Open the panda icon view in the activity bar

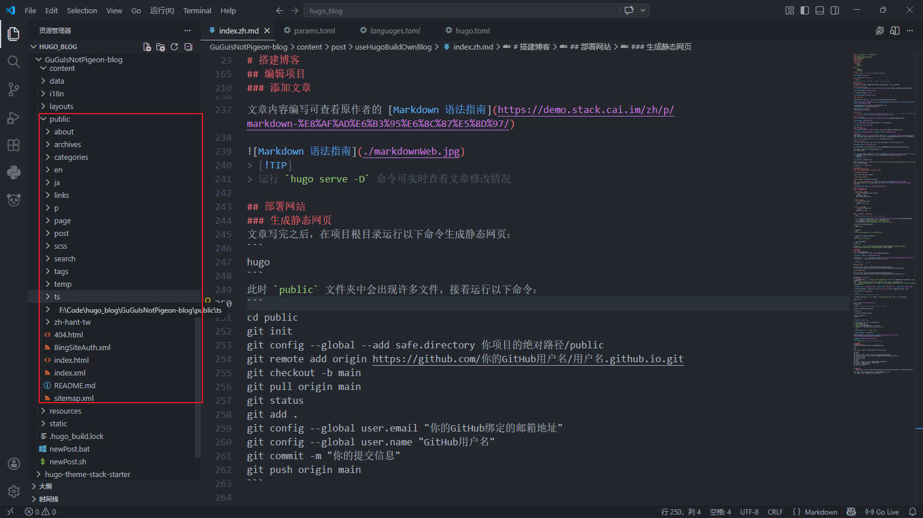[x=14, y=200]
